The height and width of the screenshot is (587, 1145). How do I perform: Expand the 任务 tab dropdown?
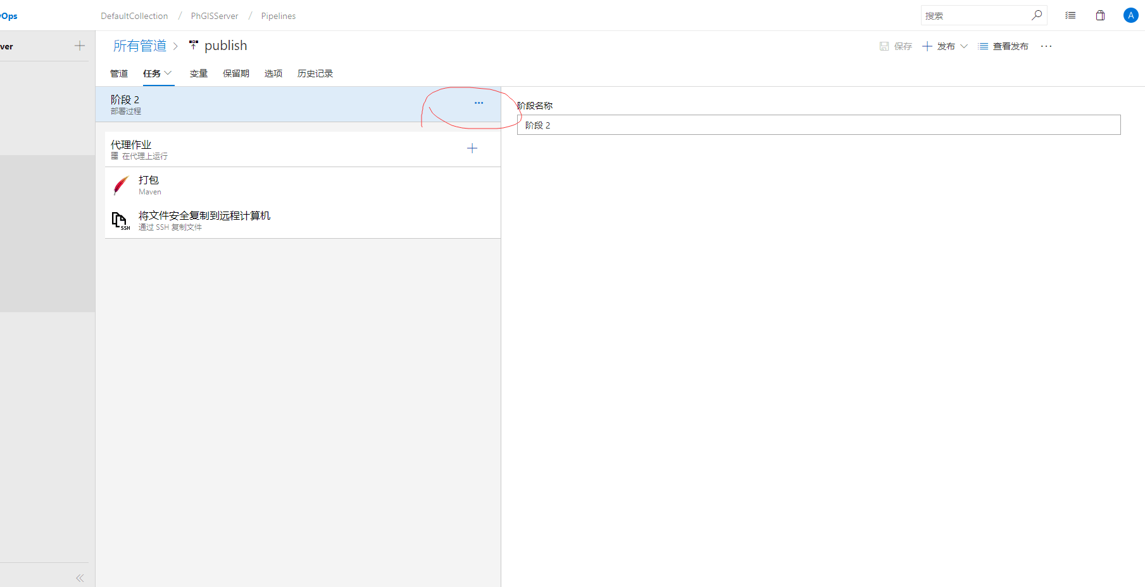pos(168,73)
